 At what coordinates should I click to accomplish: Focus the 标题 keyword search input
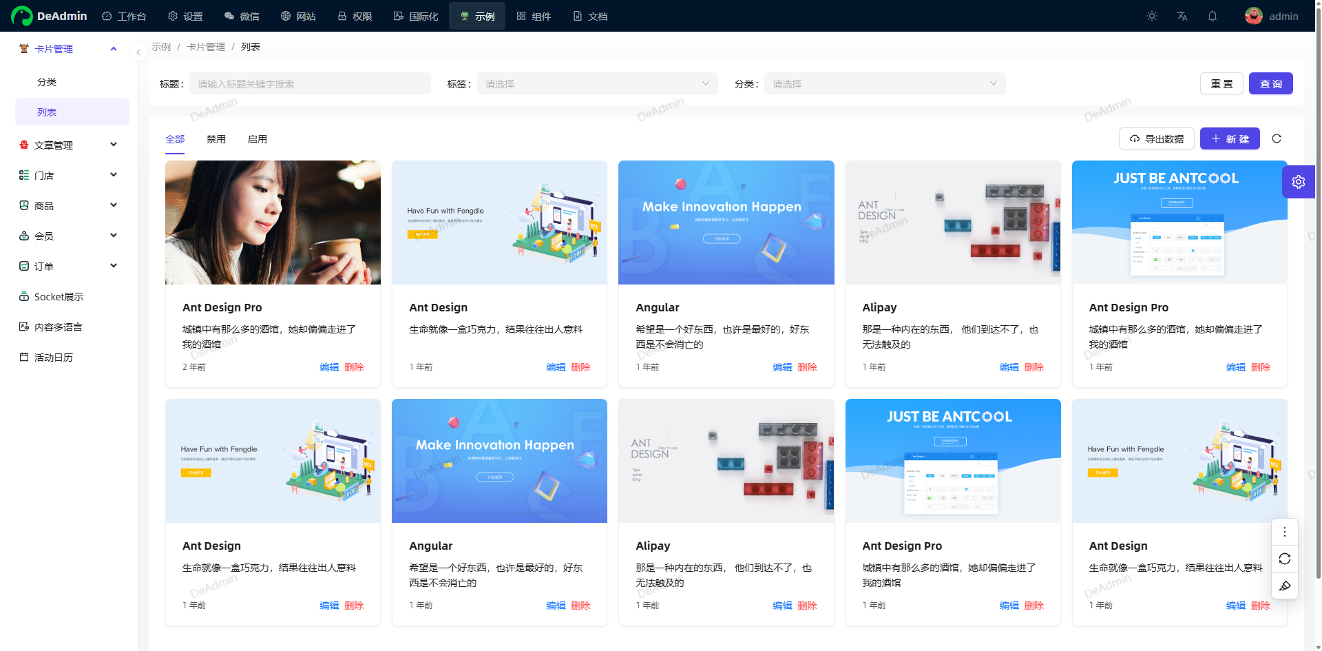pyautogui.click(x=310, y=84)
